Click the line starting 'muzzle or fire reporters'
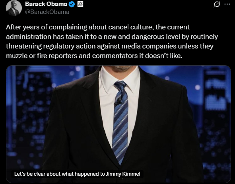Viewport: 235px width, 184px height. (x=94, y=56)
